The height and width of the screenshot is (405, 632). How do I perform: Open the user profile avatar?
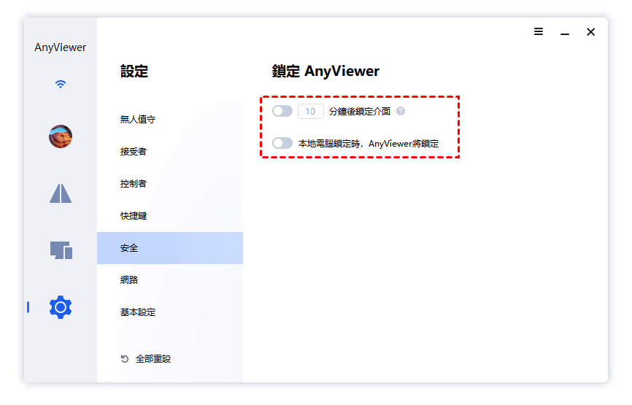(x=61, y=136)
